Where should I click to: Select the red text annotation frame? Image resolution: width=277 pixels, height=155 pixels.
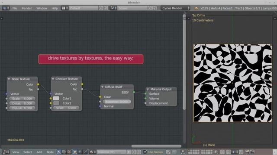pyautogui.click(x=90, y=59)
